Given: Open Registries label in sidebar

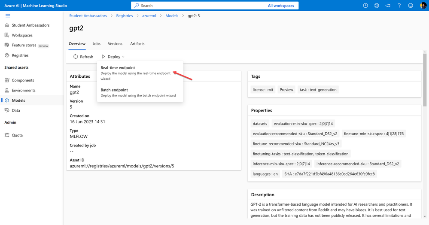Looking at the screenshot, I should (x=20, y=55).
